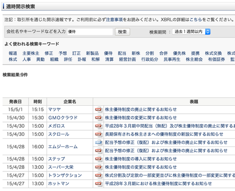235x191 pixels.
Task: Select keyword 株式交換
Action: point(213,53)
